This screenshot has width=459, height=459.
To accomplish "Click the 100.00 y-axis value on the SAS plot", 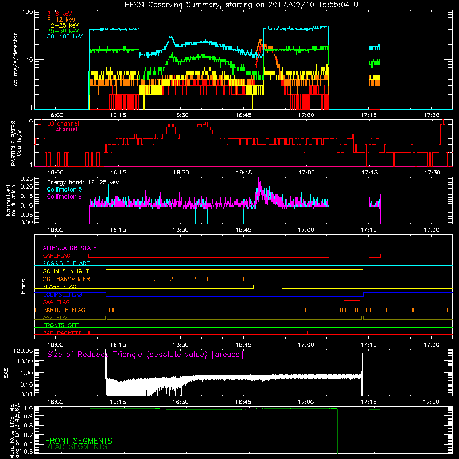I will 23,351.
